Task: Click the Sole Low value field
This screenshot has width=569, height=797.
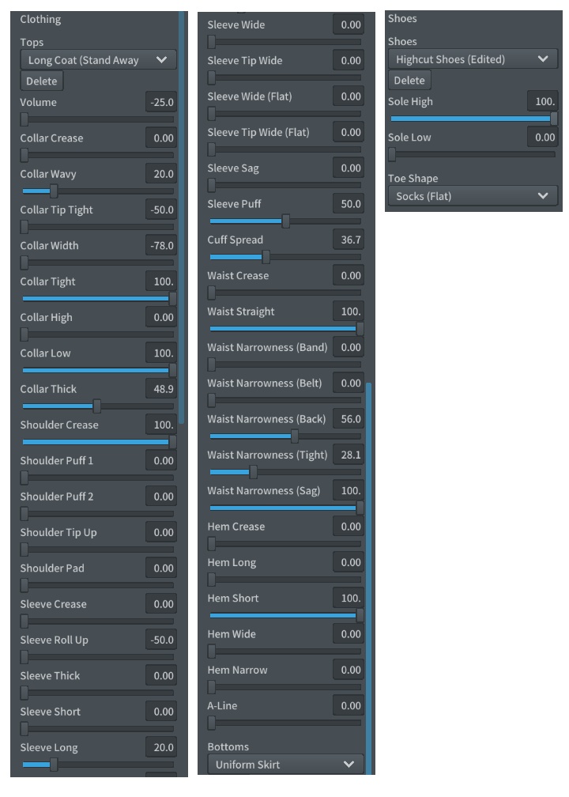Action: [x=541, y=137]
